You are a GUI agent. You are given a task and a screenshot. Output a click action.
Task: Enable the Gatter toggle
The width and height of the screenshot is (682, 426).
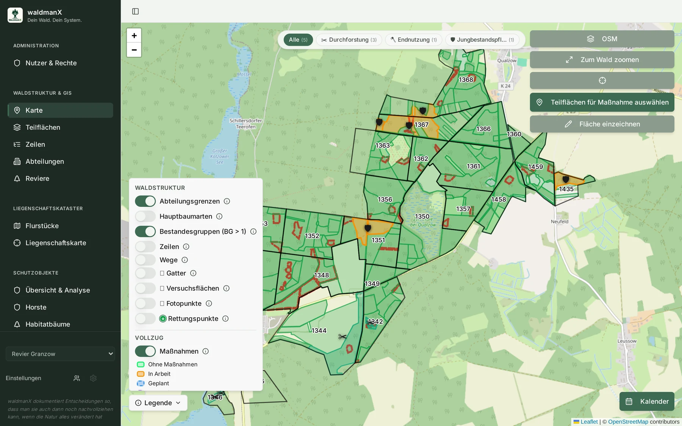(145, 273)
